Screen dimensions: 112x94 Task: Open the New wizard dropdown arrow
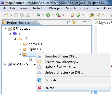(x=11, y=15)
